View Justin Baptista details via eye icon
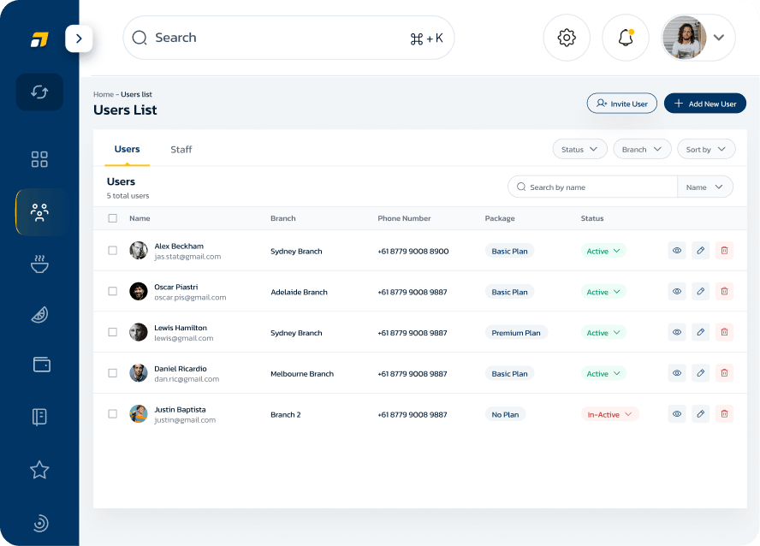Viewport: 760px width, 546px height. 676,414
